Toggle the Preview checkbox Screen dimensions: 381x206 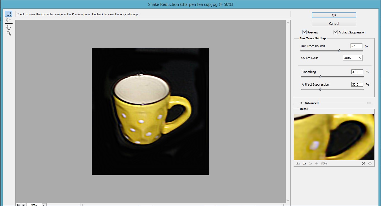305,32
